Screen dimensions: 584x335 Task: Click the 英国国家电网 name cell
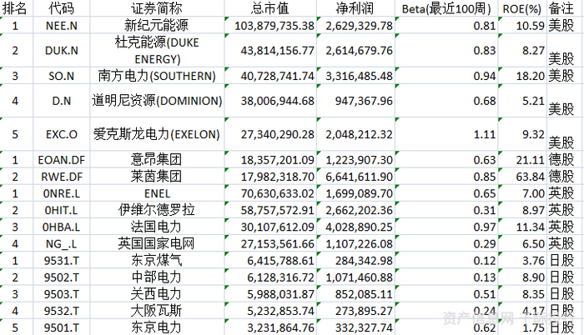[157, 243]
